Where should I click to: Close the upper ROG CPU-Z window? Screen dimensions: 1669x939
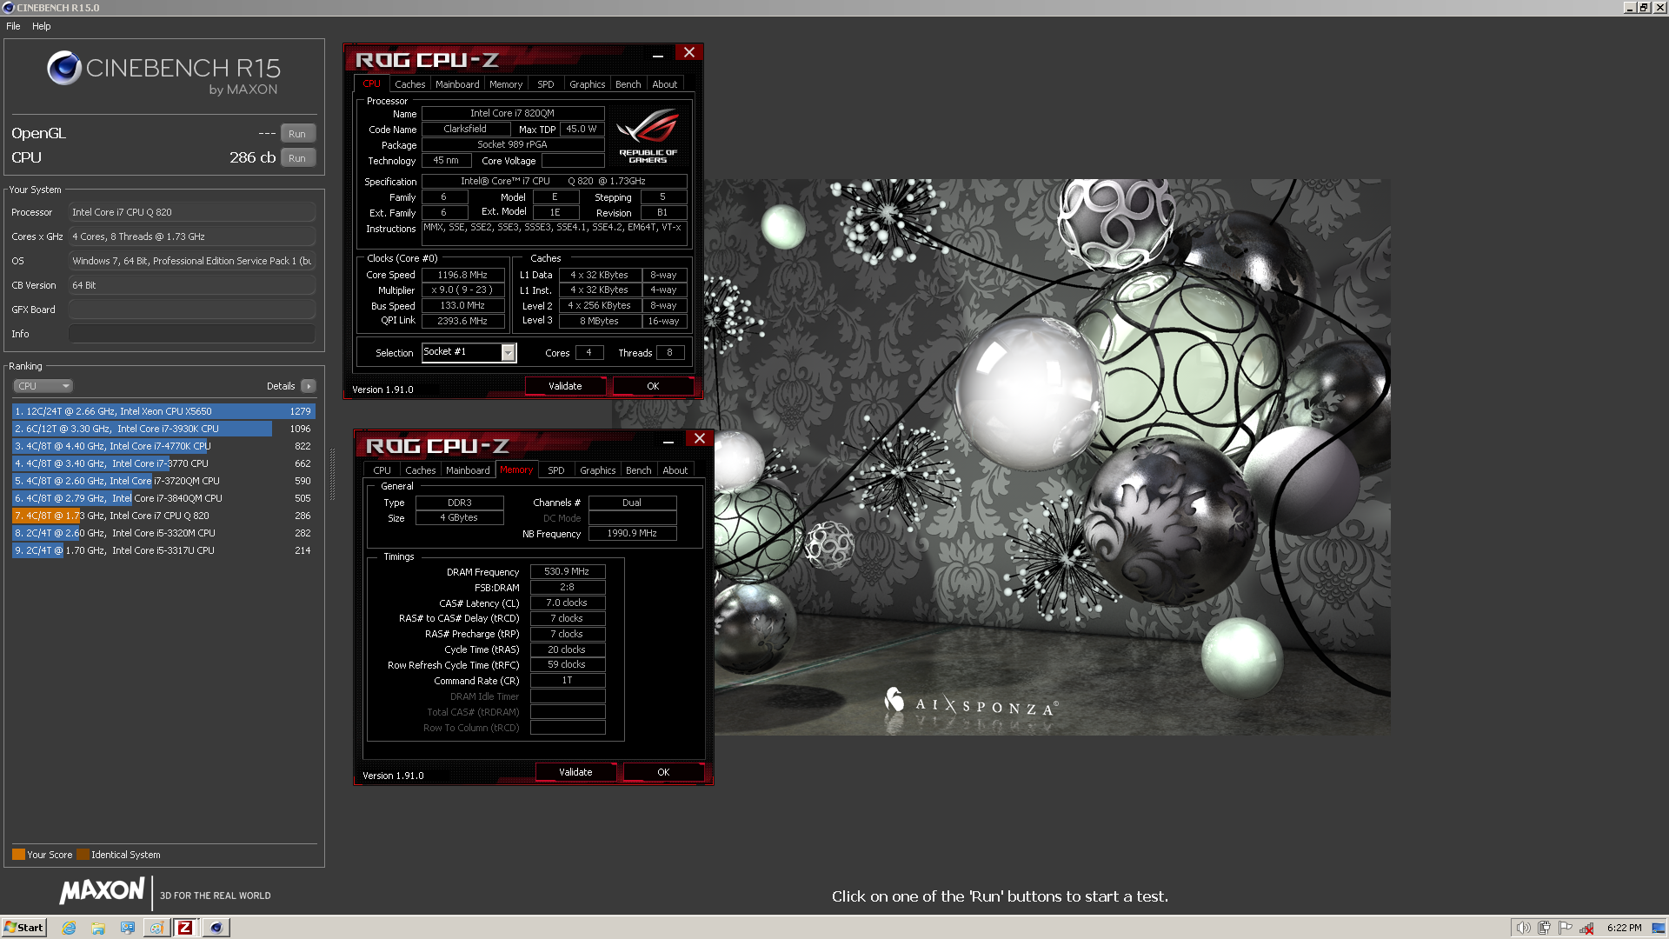point(689,53)
